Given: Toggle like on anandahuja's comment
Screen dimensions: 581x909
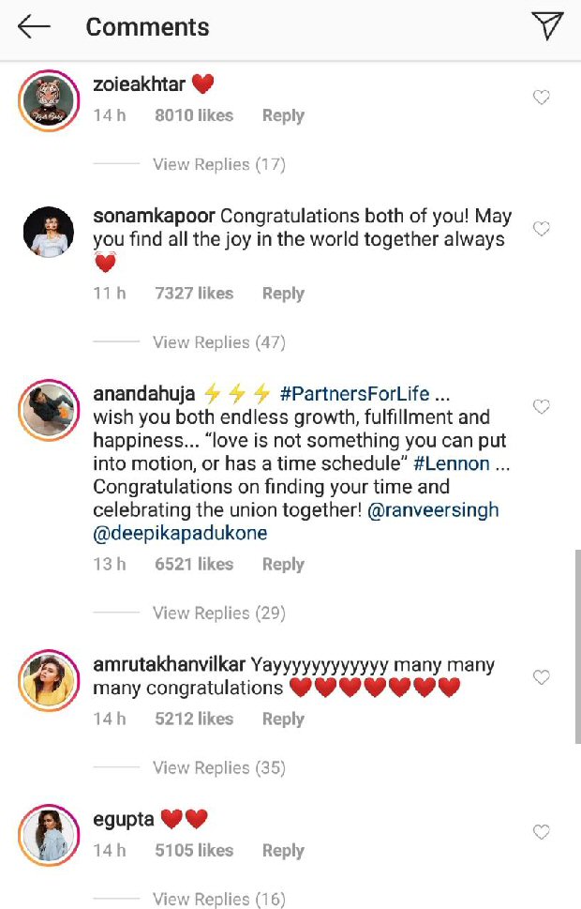Looking at the screenshot, I should click(x=541, y=407).
